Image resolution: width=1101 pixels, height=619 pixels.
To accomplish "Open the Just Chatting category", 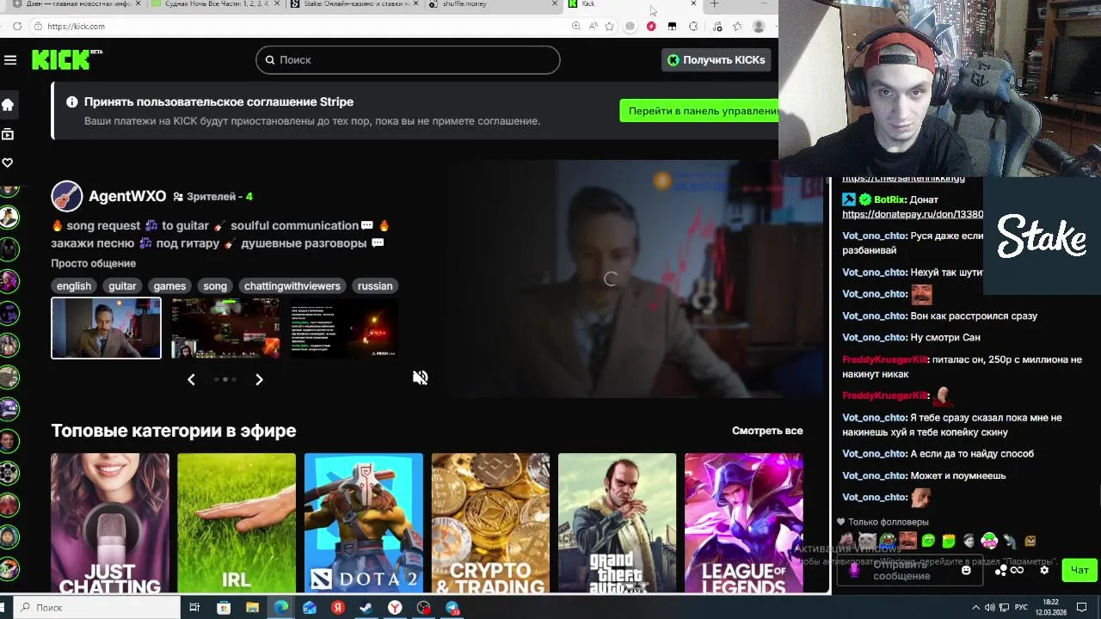I will (x=110, y=523).
